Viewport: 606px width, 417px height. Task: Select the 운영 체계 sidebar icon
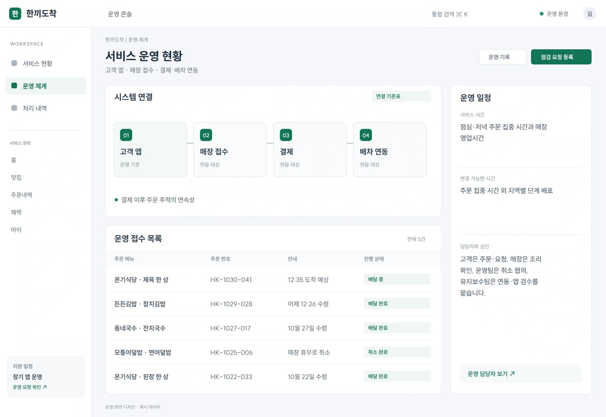[14, 86]
